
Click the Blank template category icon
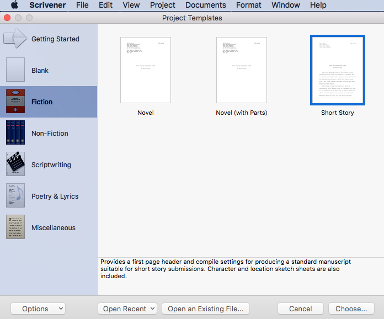click(x=15, y=70)
